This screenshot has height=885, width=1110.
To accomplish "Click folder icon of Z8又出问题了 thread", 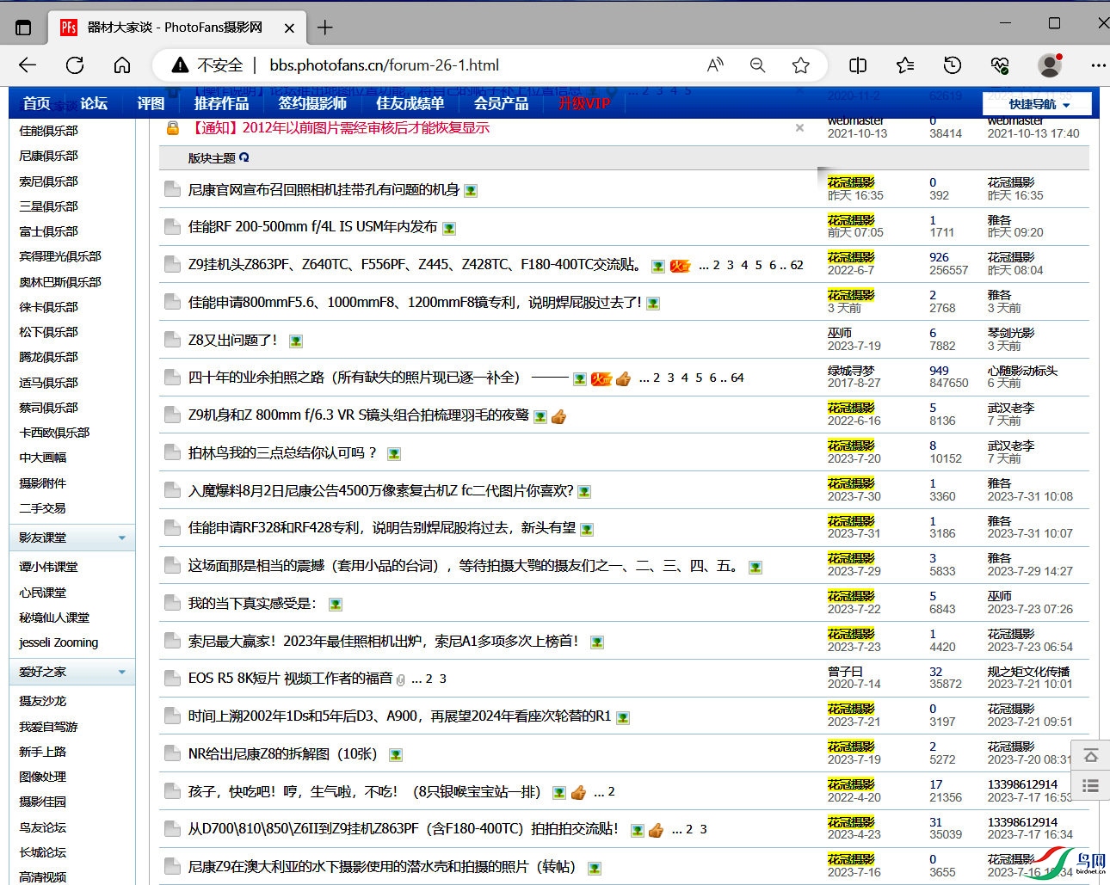I will [172, 340].
